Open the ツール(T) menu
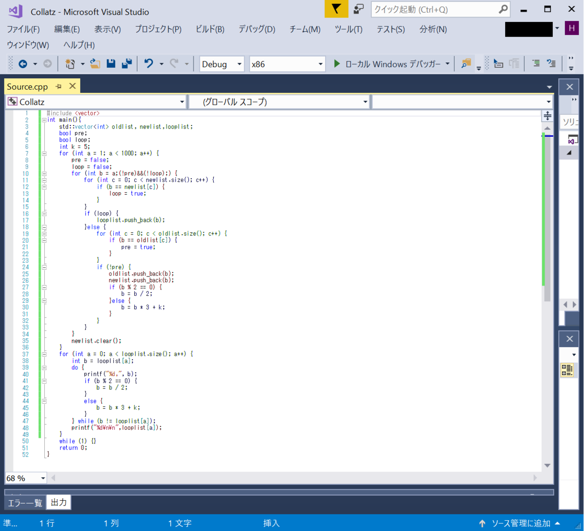Image resolution: width=584 pixels, height=531 pixels. click(348, 29)
